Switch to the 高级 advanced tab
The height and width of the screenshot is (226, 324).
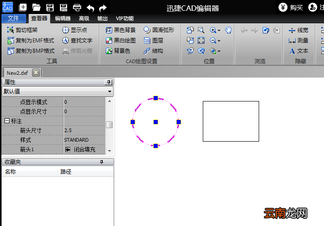tap(84, 18)
